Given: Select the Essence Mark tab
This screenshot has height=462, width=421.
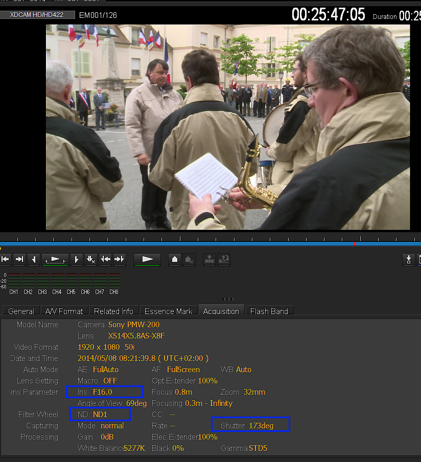Looking at the screenshot, I should pos(169,311).
